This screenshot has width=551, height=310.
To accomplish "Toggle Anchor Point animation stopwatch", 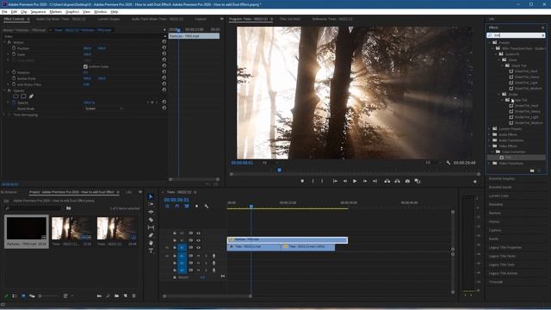I will tap(14, 78).
